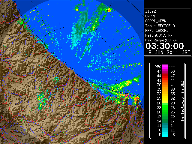
Task: Click the 'Max Range:80 km' line
Action: pos(161,40)
